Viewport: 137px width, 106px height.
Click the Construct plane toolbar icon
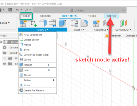pos(124,23)
